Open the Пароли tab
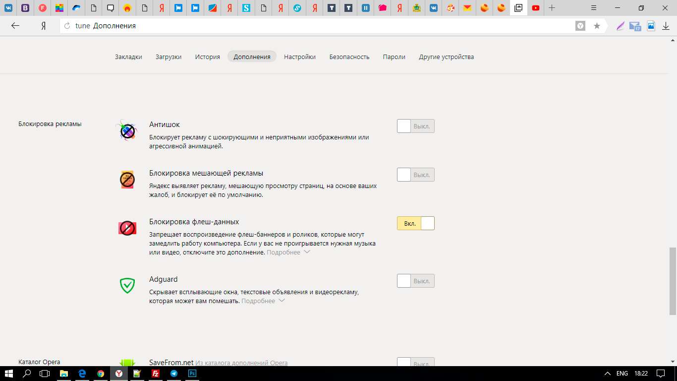Viewport: 677px width, 381px height. (394, 57)
